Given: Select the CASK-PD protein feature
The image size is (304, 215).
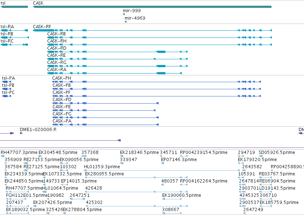Looking at the screenshot, I should pos(106,103).
